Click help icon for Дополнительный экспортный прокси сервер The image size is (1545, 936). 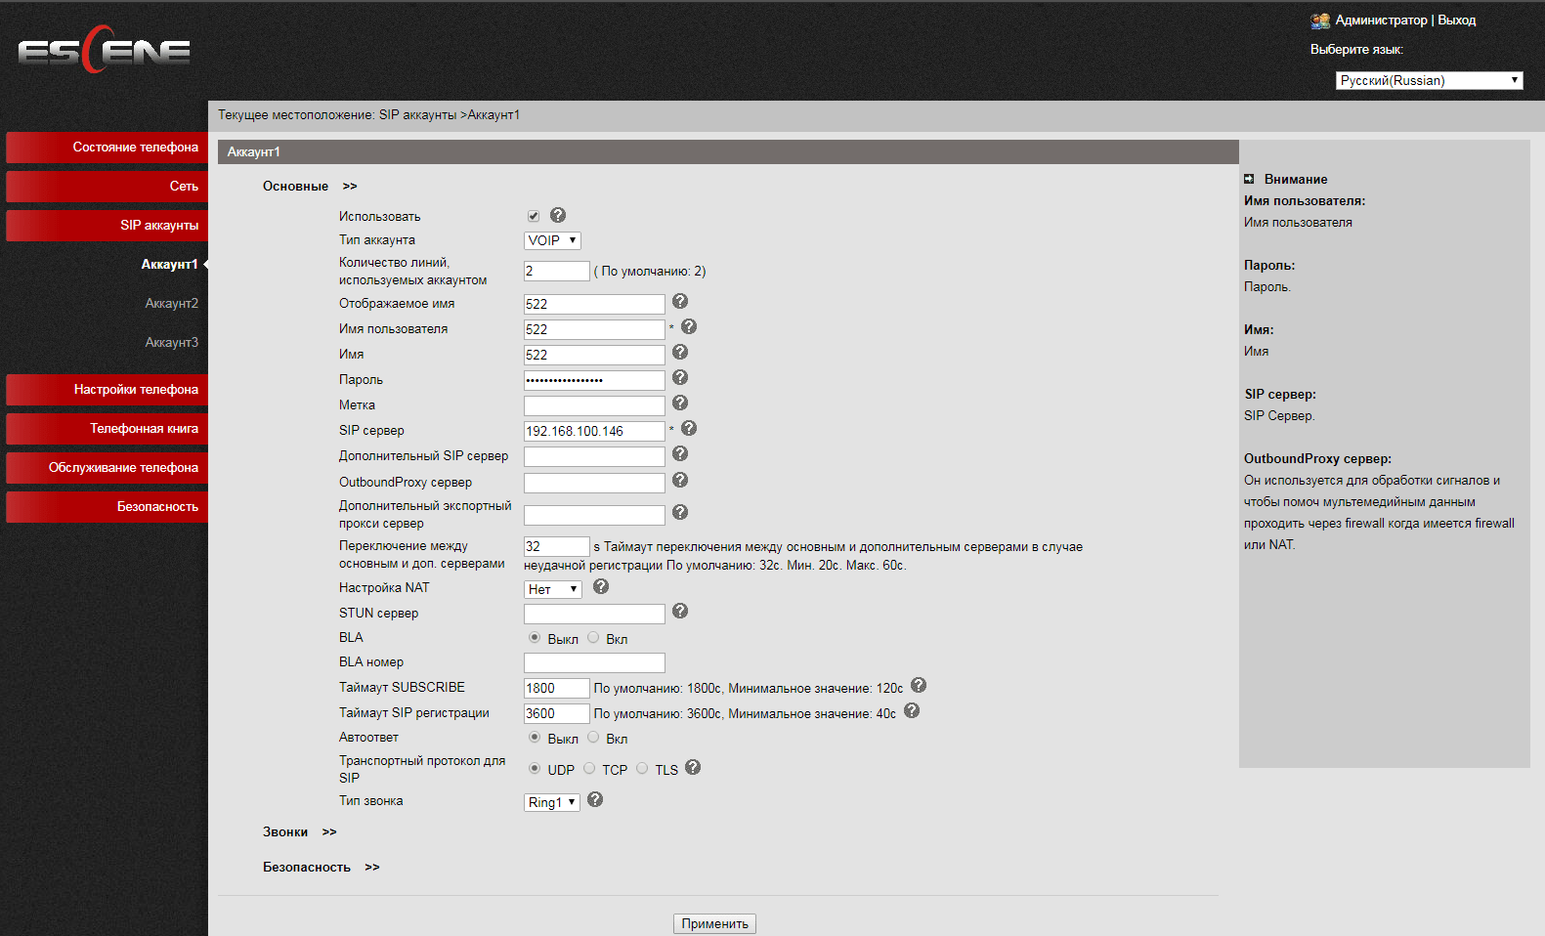coord(680,512)
